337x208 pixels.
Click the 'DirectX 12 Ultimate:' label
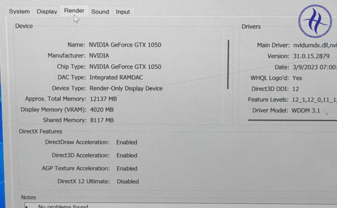click(84, 181)
